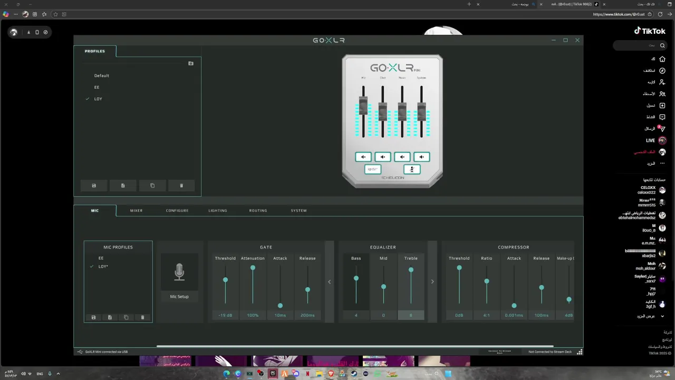Copy the mic profile in Mic Profiles

pos(126,317)
